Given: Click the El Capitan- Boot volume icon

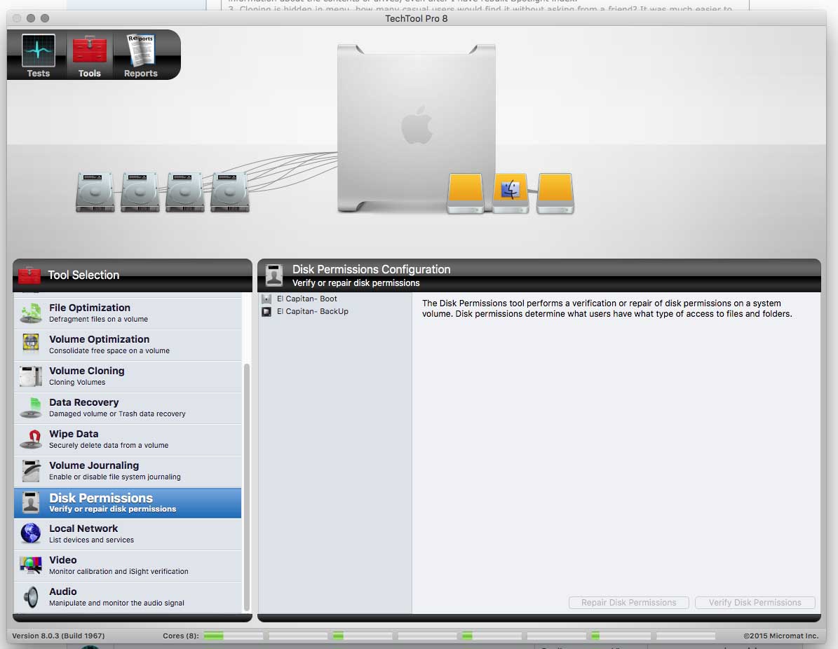Looking at the screenshot, I should [266, 299].
